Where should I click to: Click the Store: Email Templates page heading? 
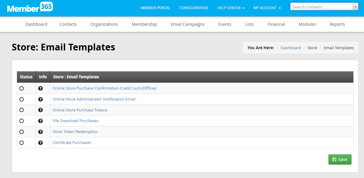click(63, 47)
